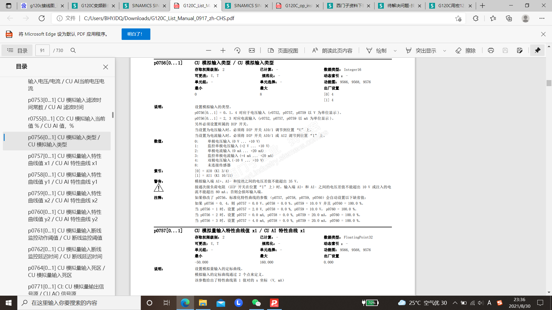Click the print icon in PDF toolbar

(x=491, y=51)
